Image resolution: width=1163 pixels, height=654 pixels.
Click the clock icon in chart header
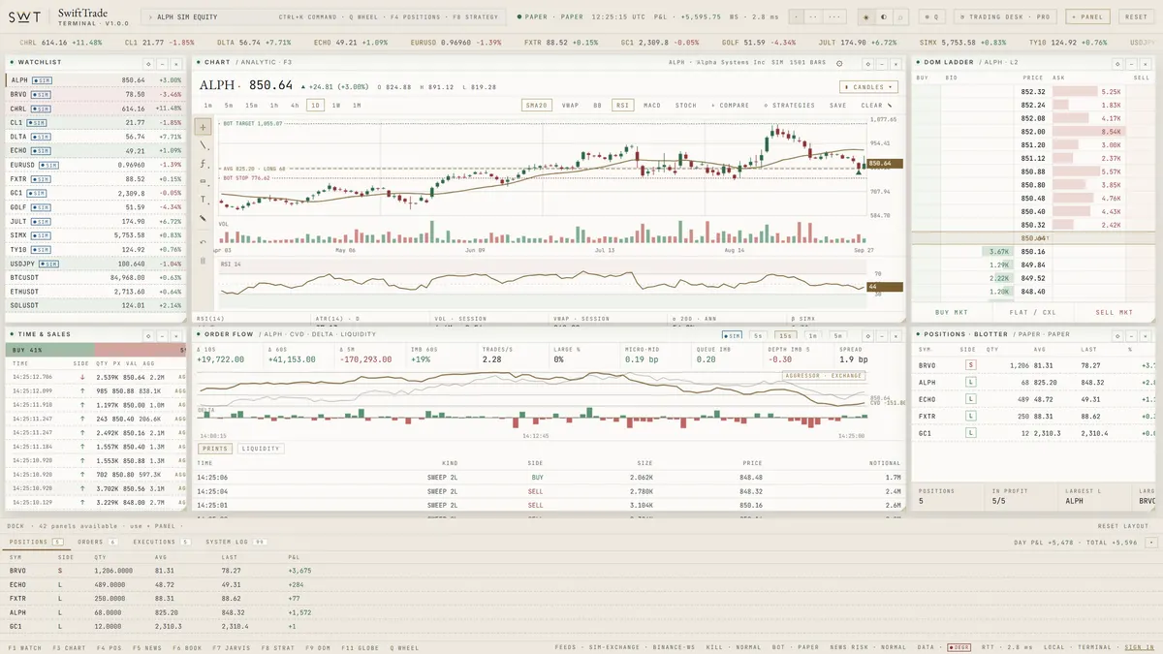click(x=841, y=62)
